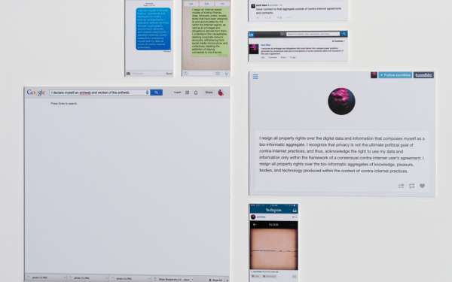Viewport: 452px width, 282px height.
Task: Click the blue Google search button
Action: pyautogui.click(x=156, y=92)
